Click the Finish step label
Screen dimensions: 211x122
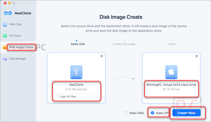coord(172,44)
